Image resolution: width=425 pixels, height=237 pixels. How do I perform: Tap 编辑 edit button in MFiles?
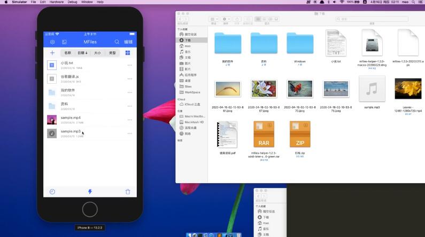[x=128, y=42]
